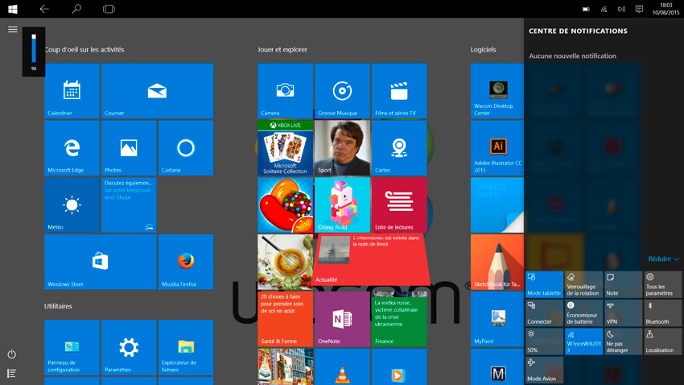Launch Microsoft Solitaire Collection tile
The width and height of the screenshot is (684, 385).
pos(286,148)
